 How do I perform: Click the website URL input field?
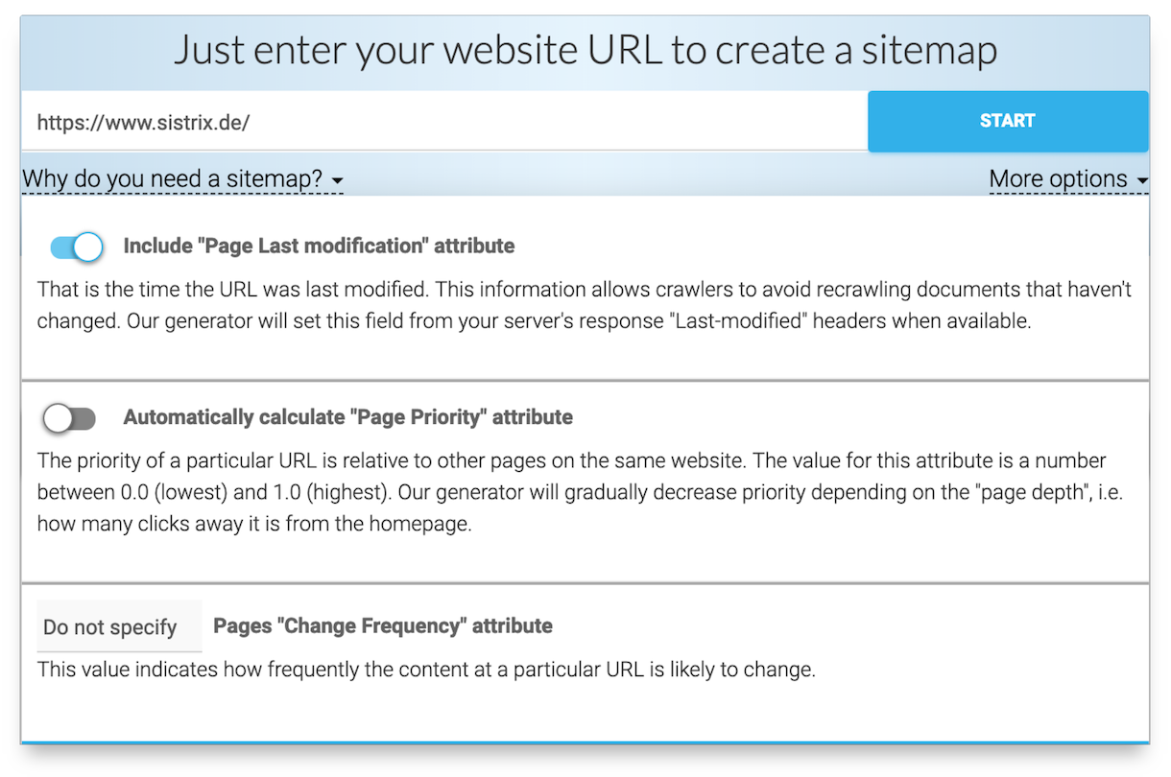(443, 122)
